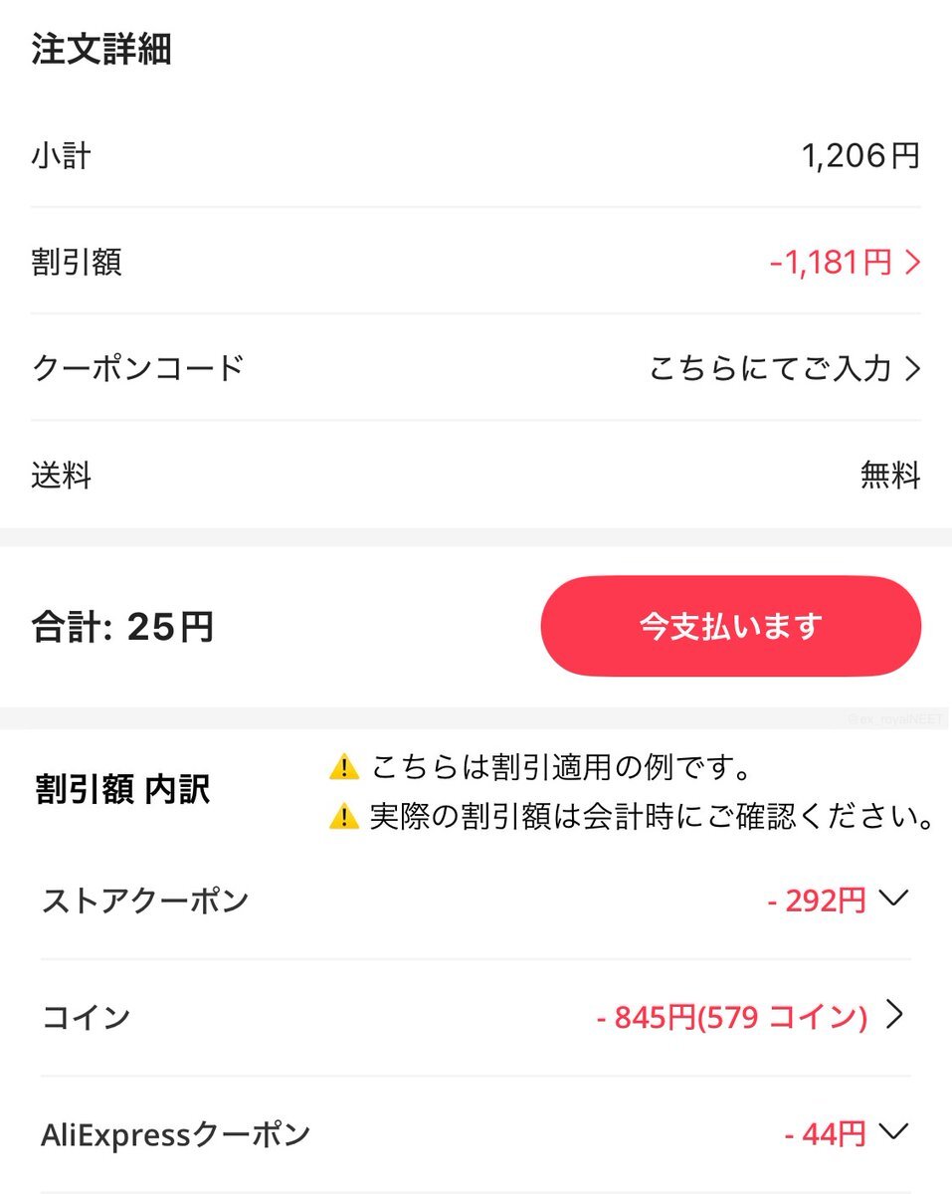Open the クーポンコード entry chevron
952x1194 pixels.
pos(912,369)
